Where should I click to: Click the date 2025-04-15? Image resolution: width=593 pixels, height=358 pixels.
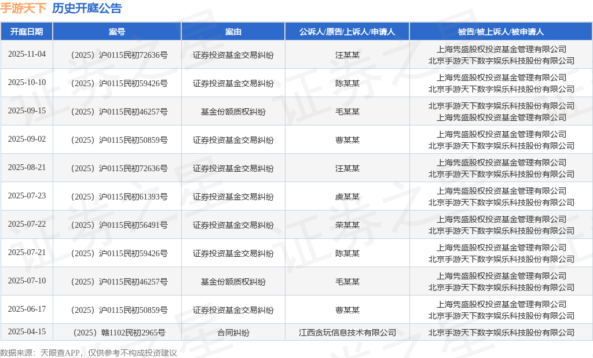(27, 331)
